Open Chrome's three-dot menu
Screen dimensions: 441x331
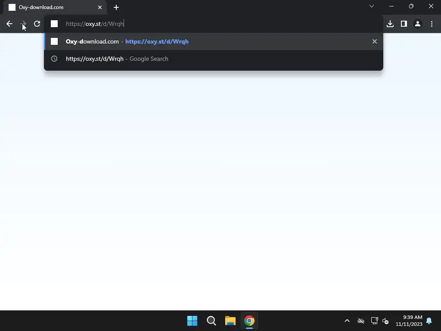[432, 24]
